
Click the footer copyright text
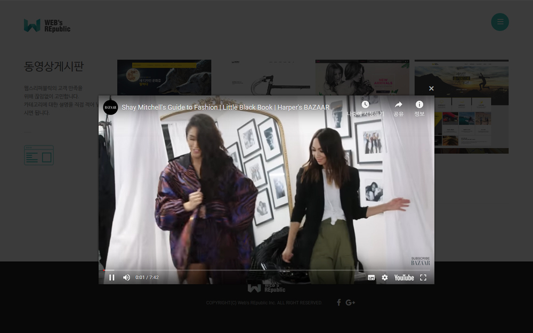point(264,303)
